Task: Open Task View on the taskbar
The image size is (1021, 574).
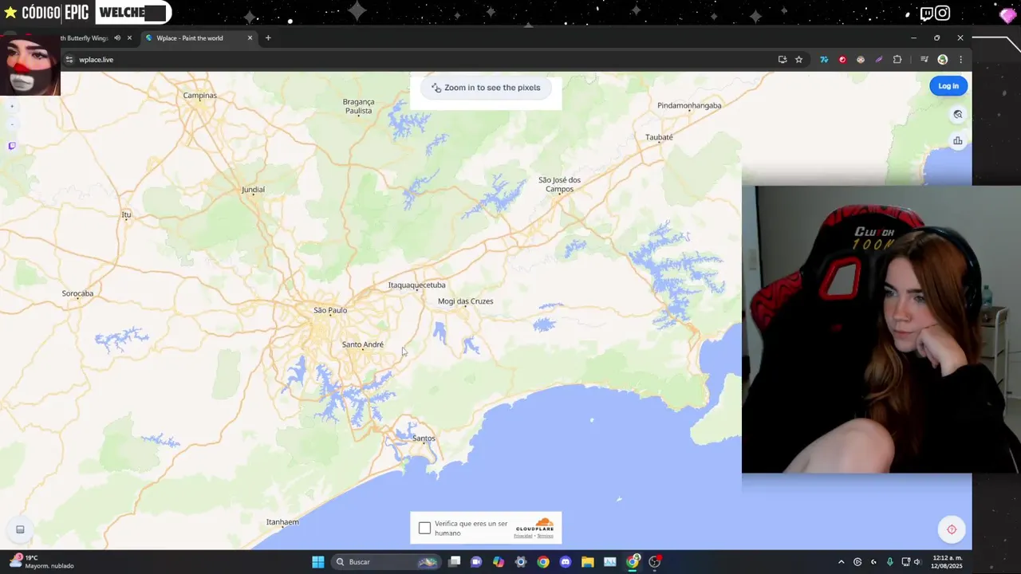Action: pyautogui.click(x=454, y=562)
